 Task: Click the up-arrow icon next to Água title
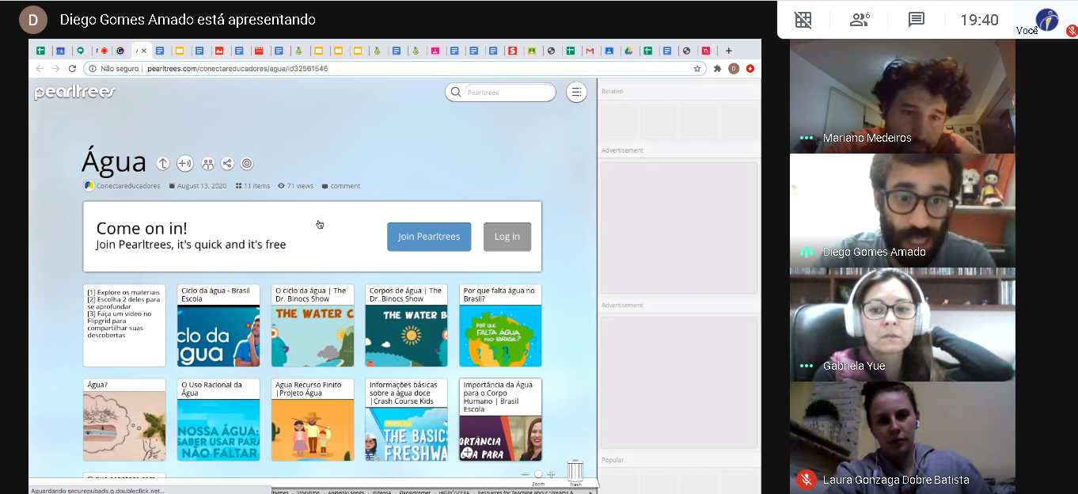pyautogui.click(x=163, y=164)
